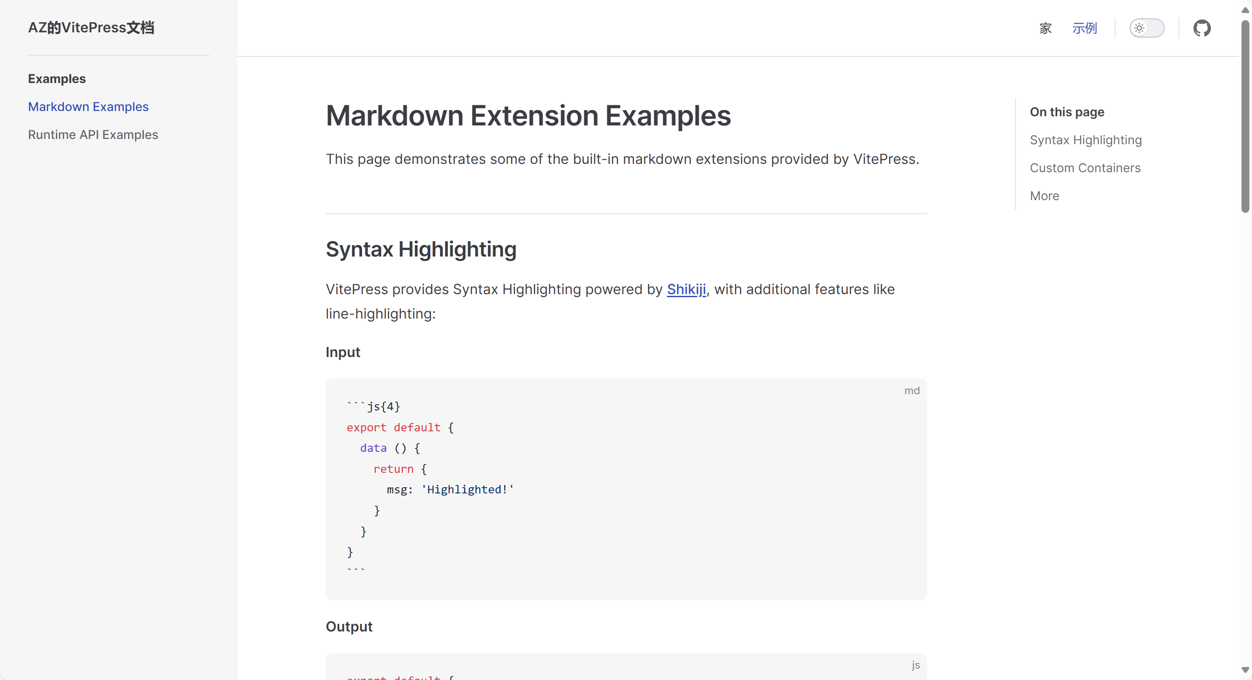1252x680 pixels.
Task: Open the 家 home nav item
Action: 1045,28
